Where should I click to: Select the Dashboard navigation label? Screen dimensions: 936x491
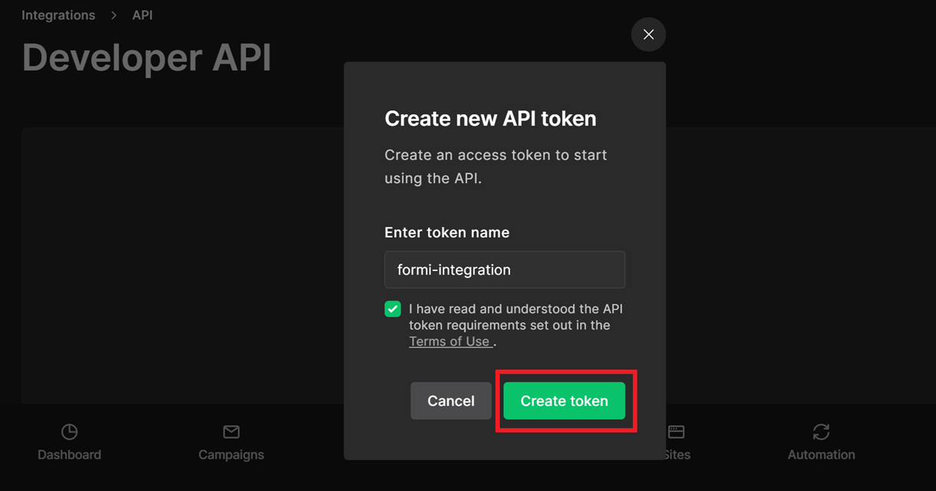[x=70, y=454]
